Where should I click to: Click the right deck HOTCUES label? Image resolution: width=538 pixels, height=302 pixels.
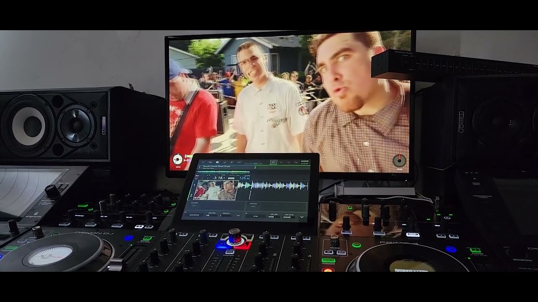tap(253, 204)
